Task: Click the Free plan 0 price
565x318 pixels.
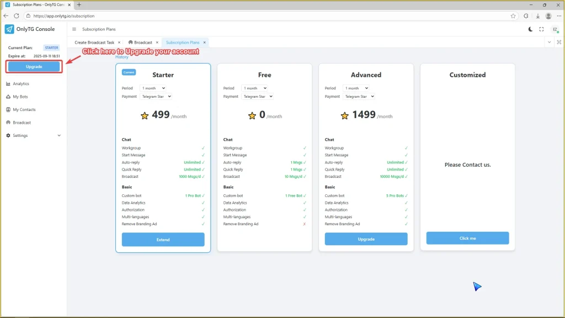Action: [262, 115]
